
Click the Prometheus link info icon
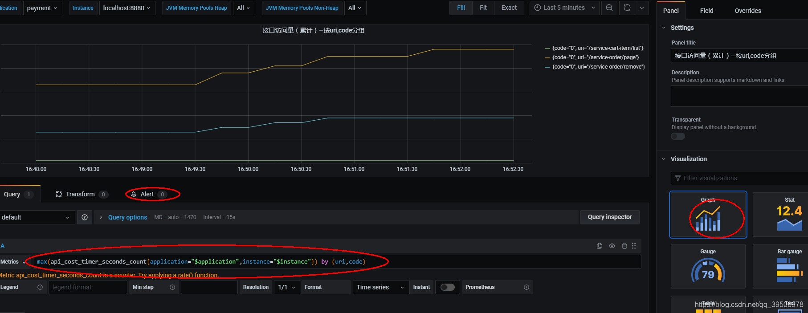pyautogui.click(x=526, y=287)
